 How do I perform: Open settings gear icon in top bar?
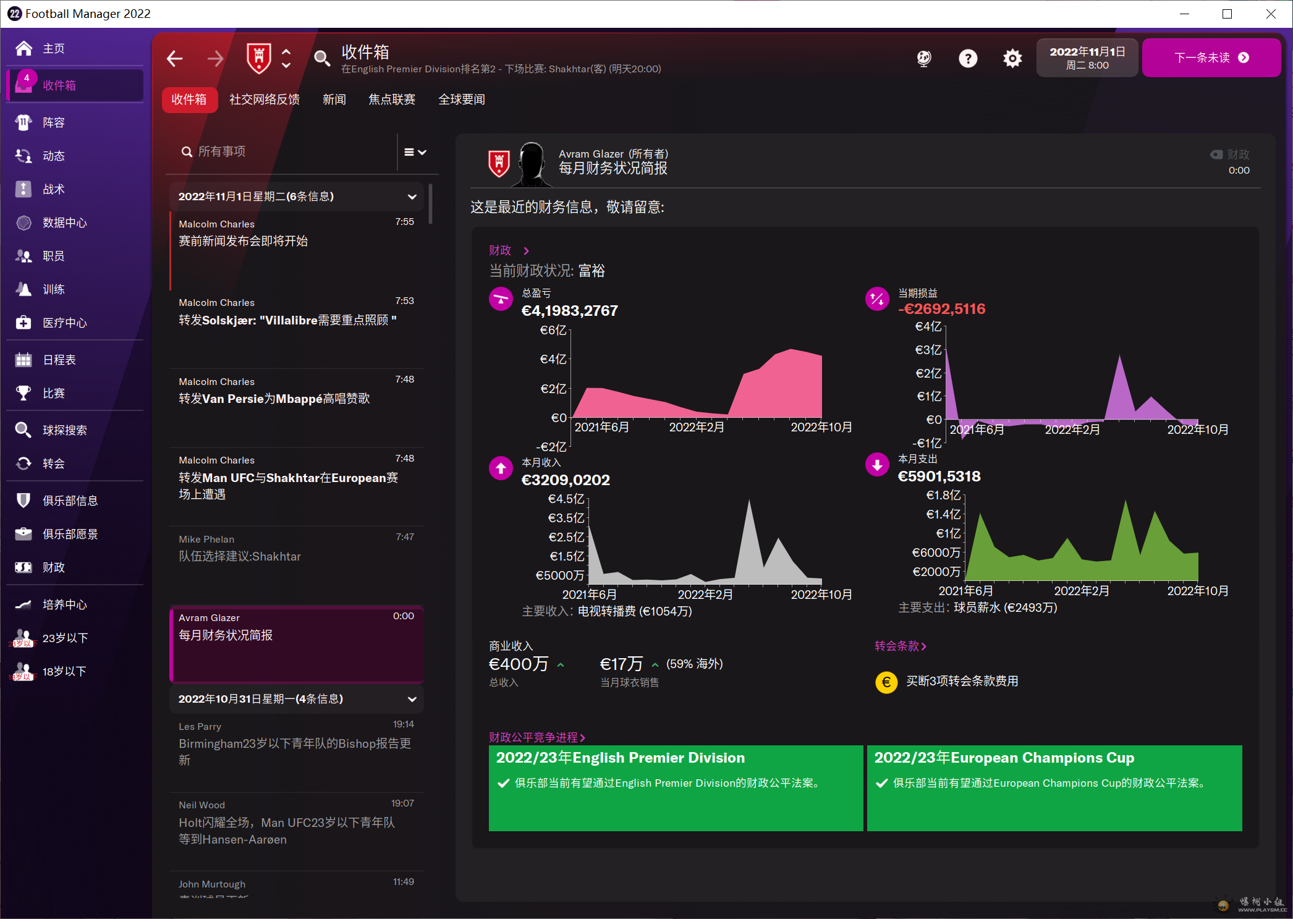[1012, 59]
